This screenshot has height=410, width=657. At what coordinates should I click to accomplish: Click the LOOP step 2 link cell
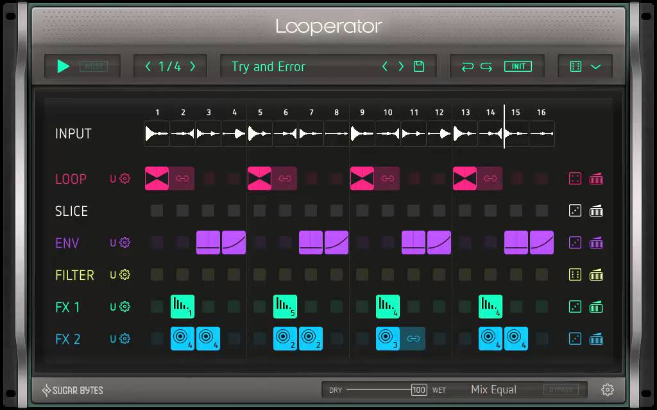[182, 179]
